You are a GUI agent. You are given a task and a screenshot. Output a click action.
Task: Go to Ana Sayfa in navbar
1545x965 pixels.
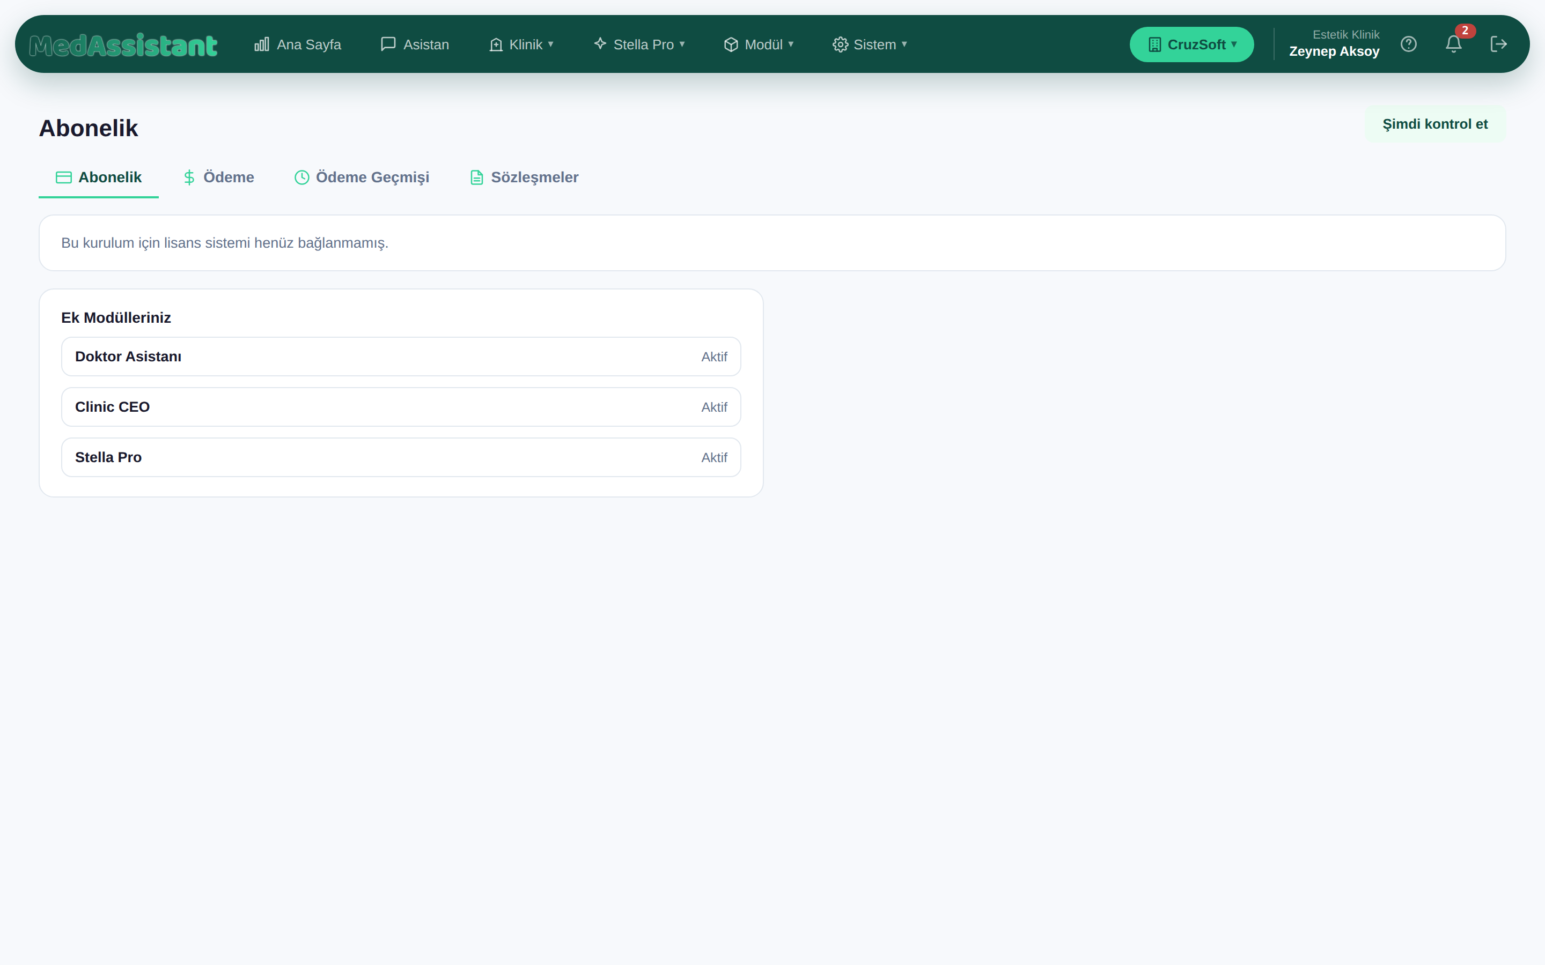298,44
